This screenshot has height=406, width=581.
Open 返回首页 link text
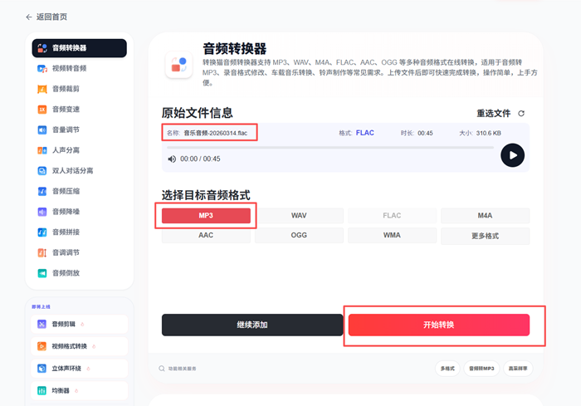(x=51, y=17)
